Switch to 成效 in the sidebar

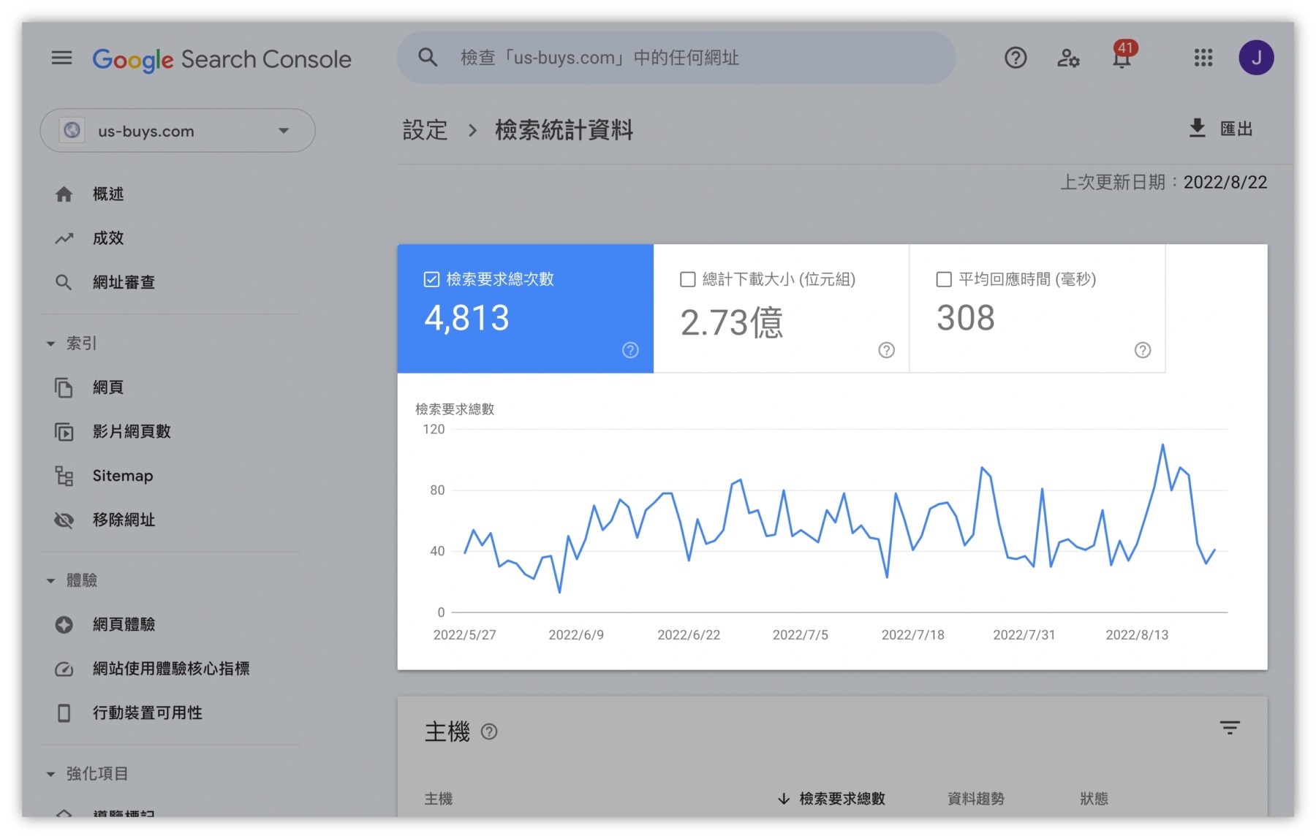107,238
